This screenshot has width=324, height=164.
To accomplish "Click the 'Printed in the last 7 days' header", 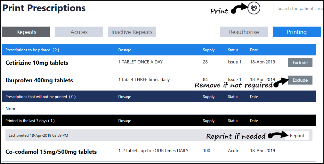I will point(30,121).
